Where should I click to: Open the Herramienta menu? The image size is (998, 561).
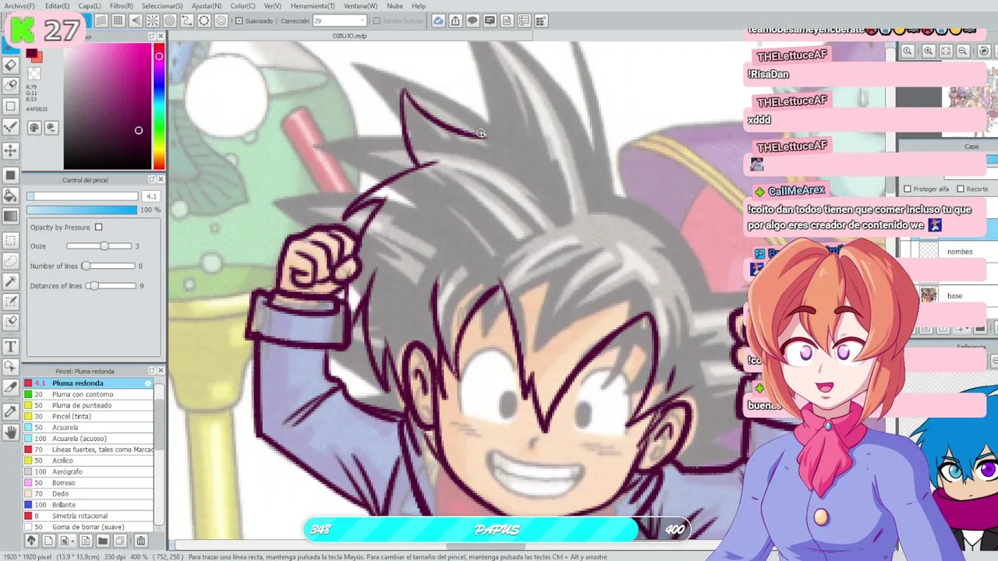(x=312, y=5)
